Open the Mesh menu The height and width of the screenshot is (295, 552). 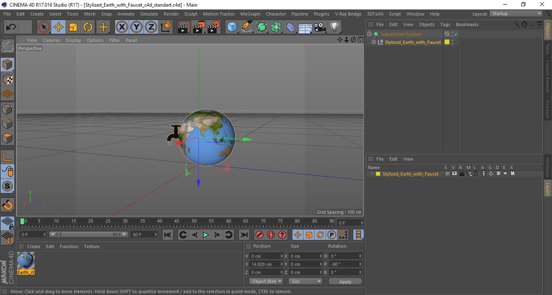click(x=90, y=14)
